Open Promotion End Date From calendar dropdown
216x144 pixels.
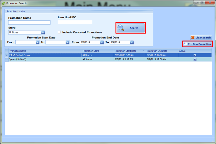point(102,42)
